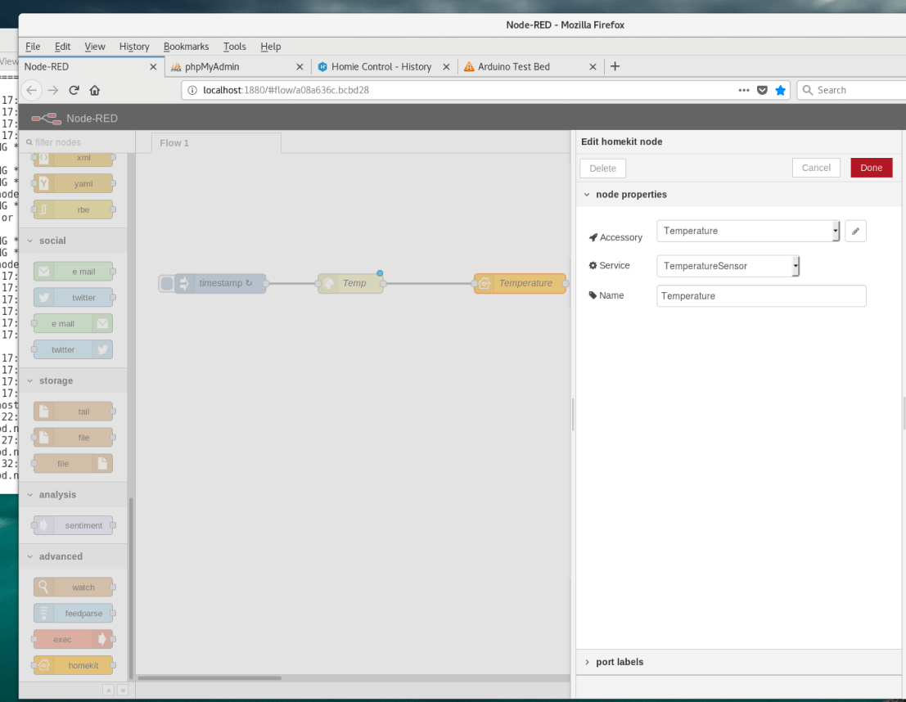Open the Accessory dropdown

[x=748, y=231]
